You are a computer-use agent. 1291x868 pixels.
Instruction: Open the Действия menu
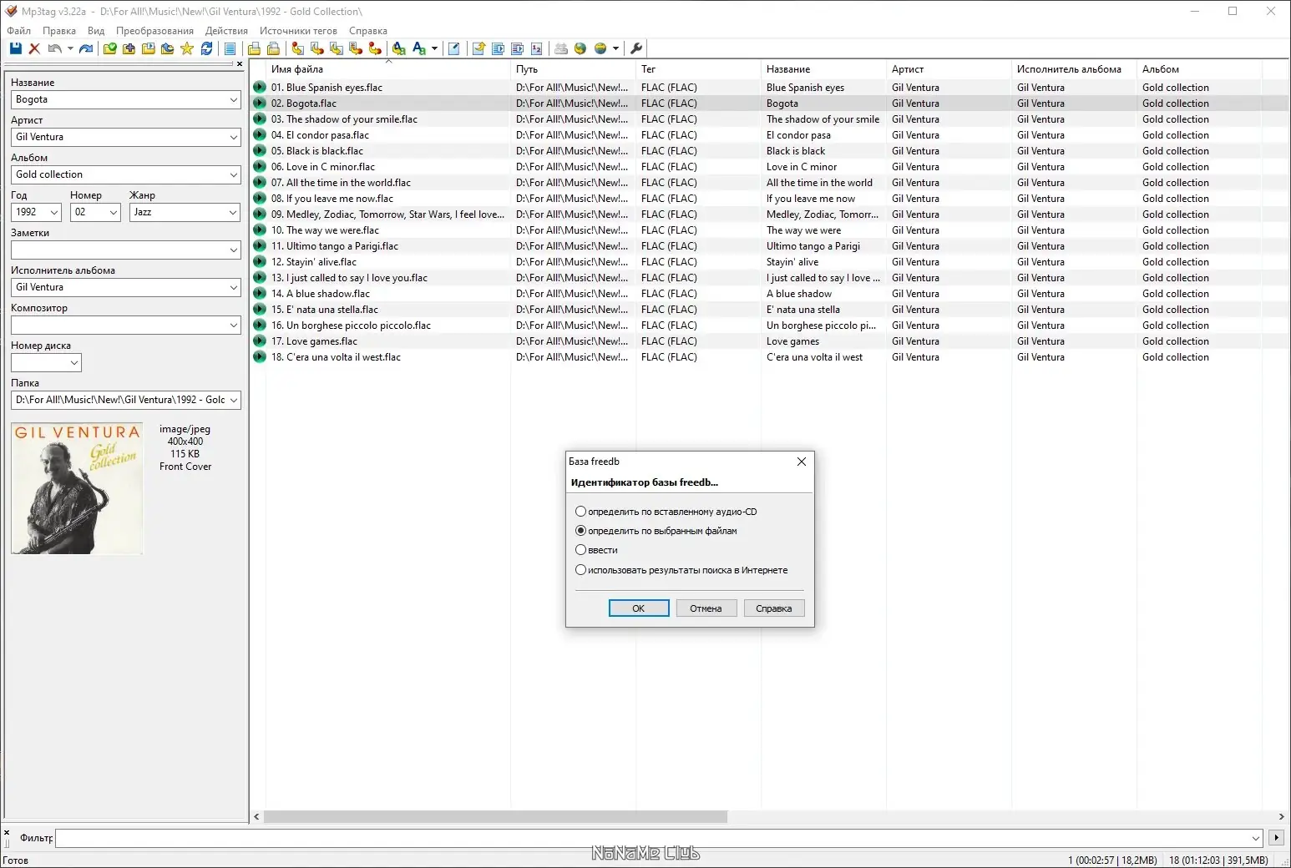coord(226,31)
